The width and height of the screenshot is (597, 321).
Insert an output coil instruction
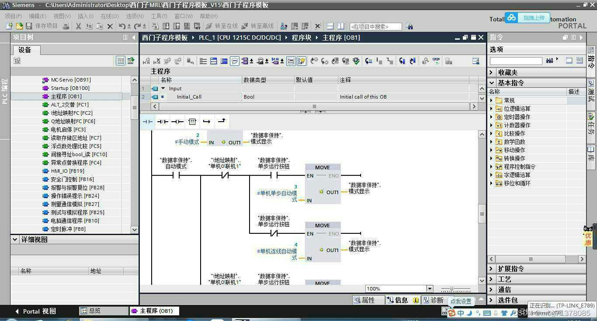[x=177, y=122]
